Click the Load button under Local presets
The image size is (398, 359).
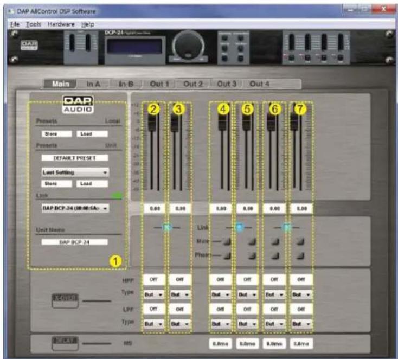pos(92,134)
